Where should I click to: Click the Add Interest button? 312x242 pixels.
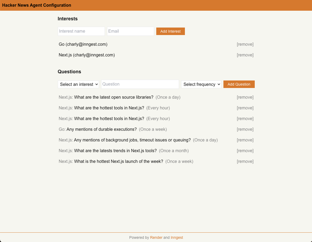[x=170, y=31]
